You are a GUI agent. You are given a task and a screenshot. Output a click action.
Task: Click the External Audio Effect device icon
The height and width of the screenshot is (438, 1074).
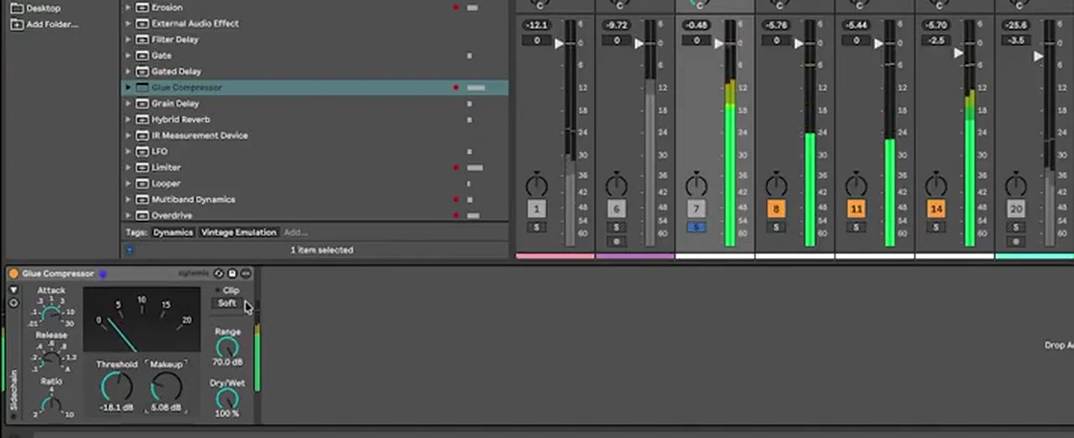143,23
